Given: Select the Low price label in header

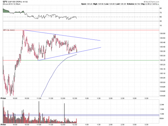Looking at the screenshot, I should click(106, 4).
